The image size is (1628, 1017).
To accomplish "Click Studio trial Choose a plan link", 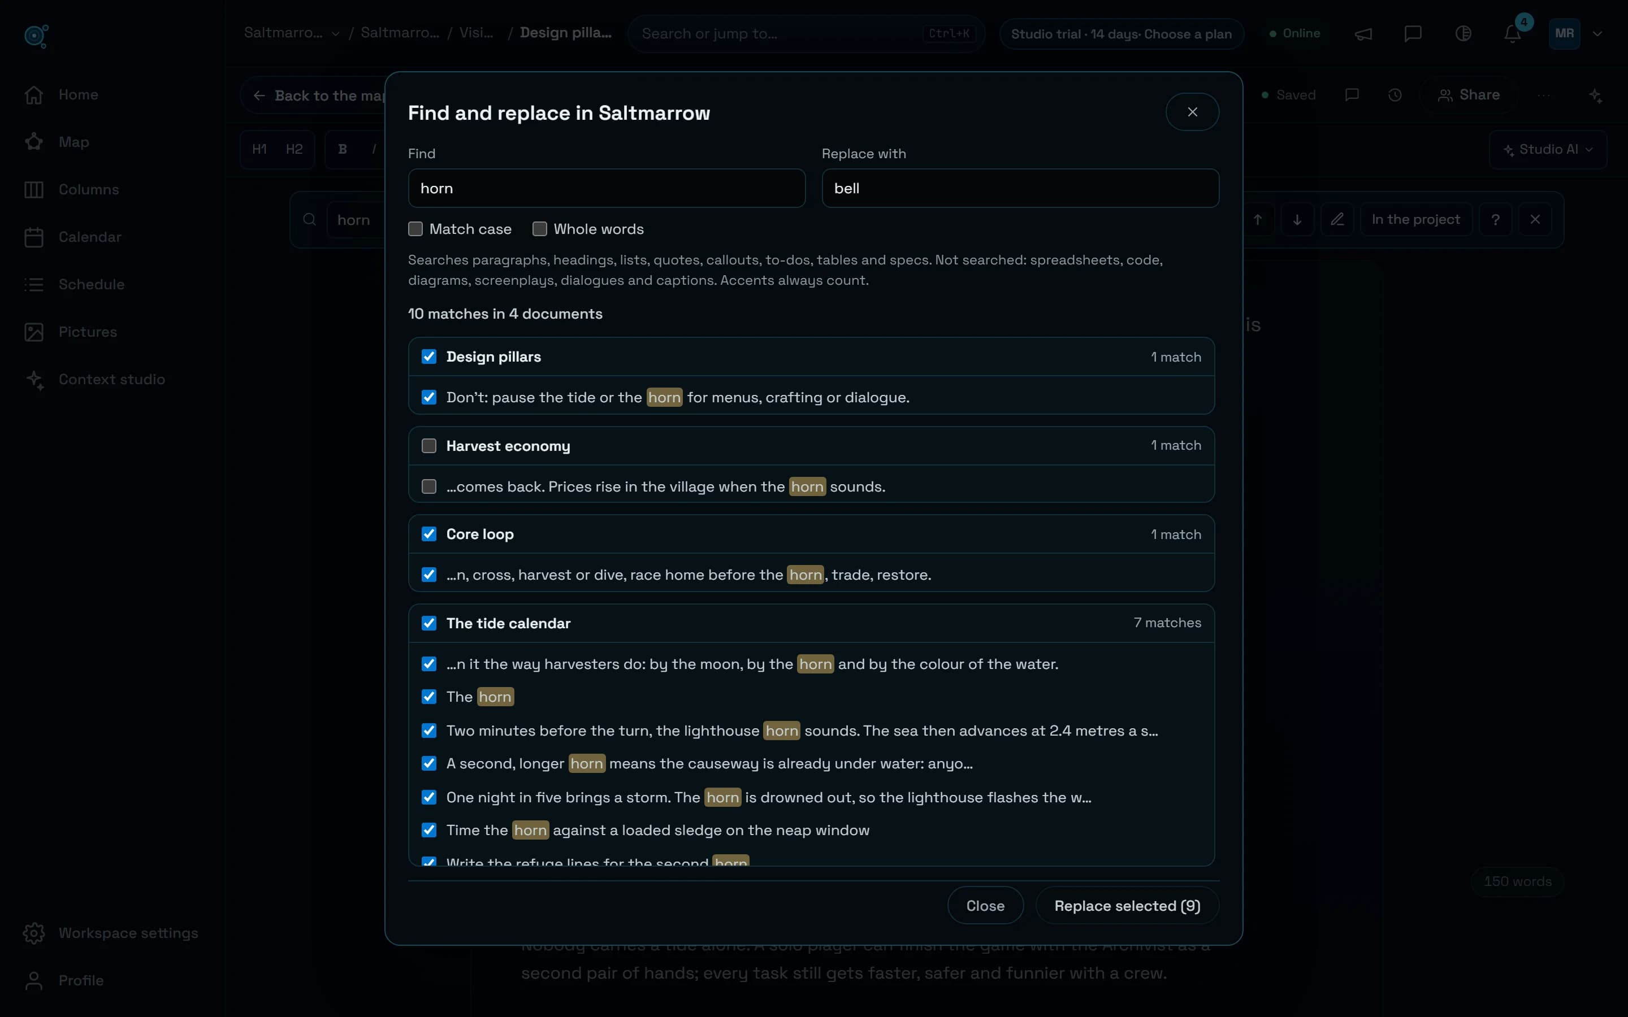I will click(1121, 34).
